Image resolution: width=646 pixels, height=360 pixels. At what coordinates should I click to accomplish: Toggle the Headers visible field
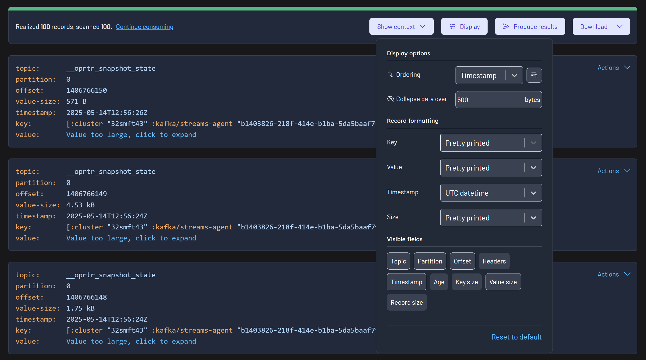click(494, 261)
